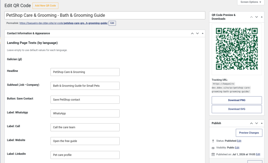Click the visibility eye icon

point(213,148)
